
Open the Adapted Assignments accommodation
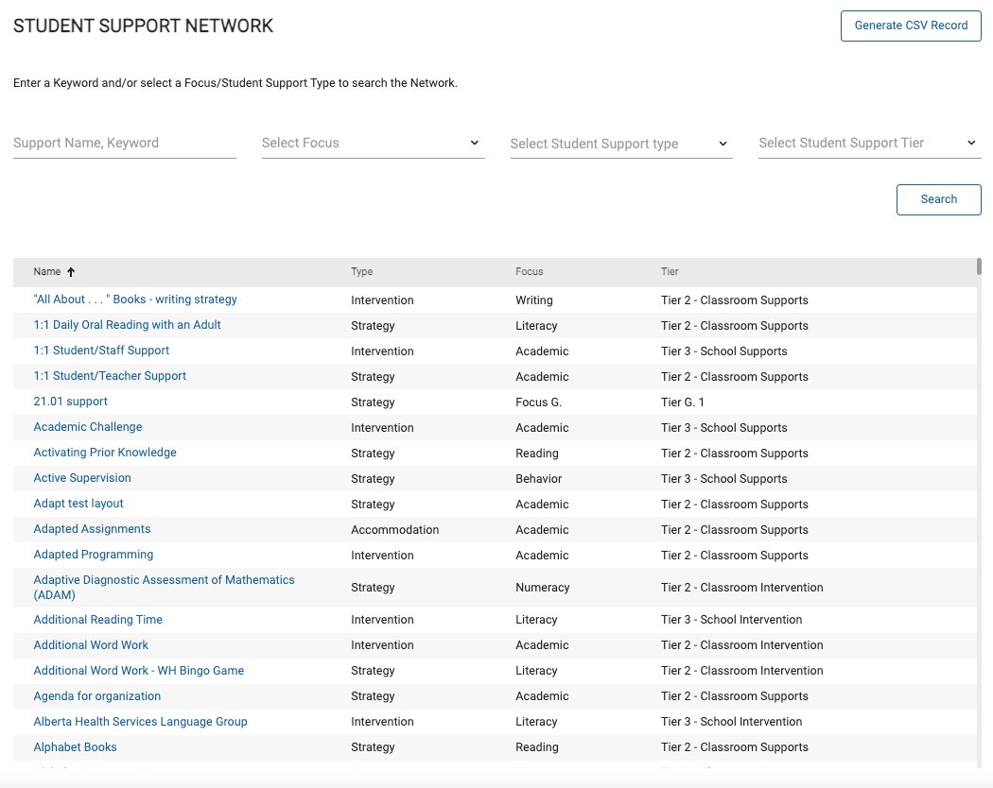pos(92,529)
